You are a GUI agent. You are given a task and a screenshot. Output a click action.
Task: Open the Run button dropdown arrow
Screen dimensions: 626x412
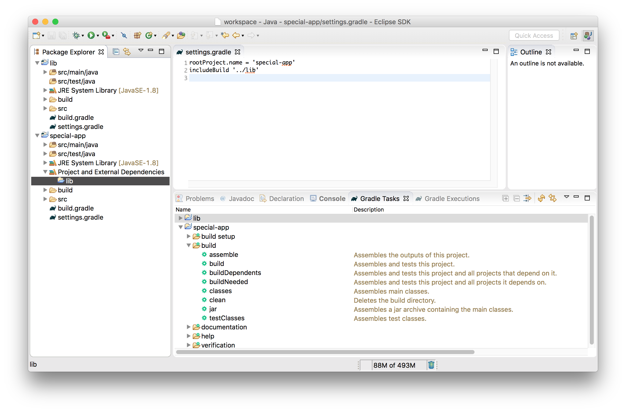tap(98, 36)
